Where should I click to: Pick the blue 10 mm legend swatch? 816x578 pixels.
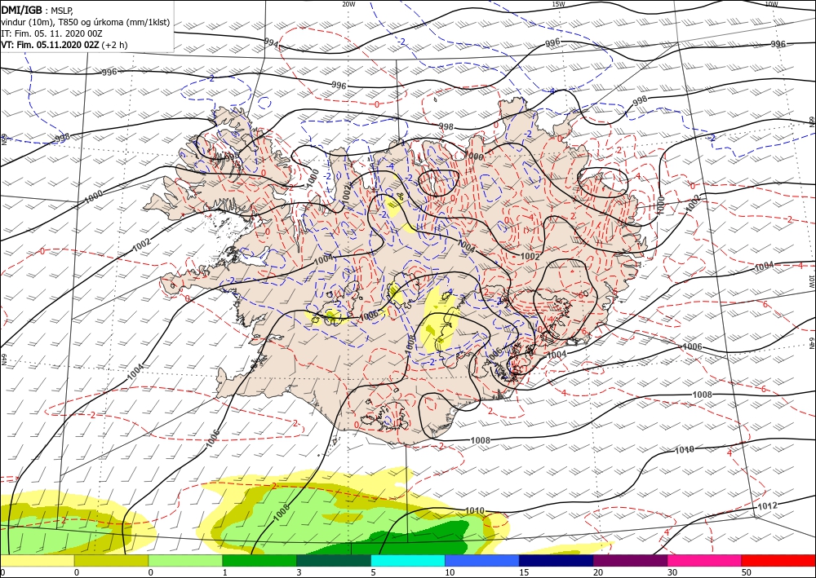(x=482, y=560)
